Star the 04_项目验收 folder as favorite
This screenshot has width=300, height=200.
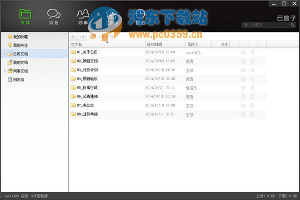[243, 79]
